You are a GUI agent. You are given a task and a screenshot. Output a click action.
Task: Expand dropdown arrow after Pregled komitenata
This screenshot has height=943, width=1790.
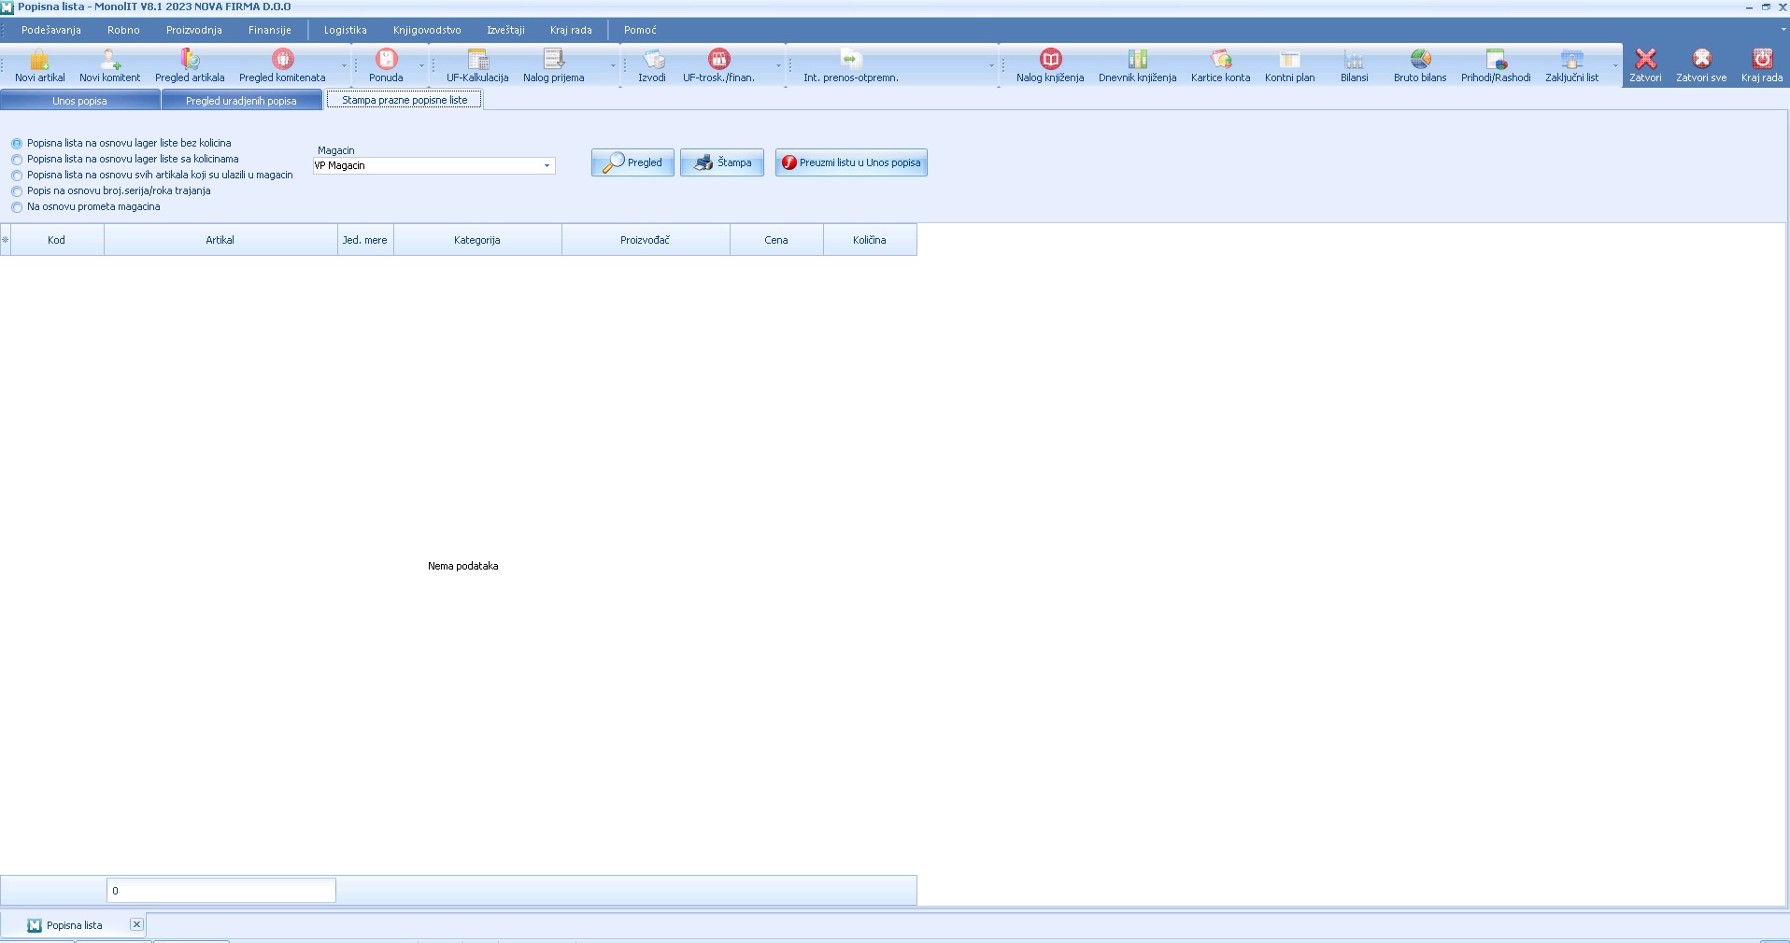[x=344, y=65]
